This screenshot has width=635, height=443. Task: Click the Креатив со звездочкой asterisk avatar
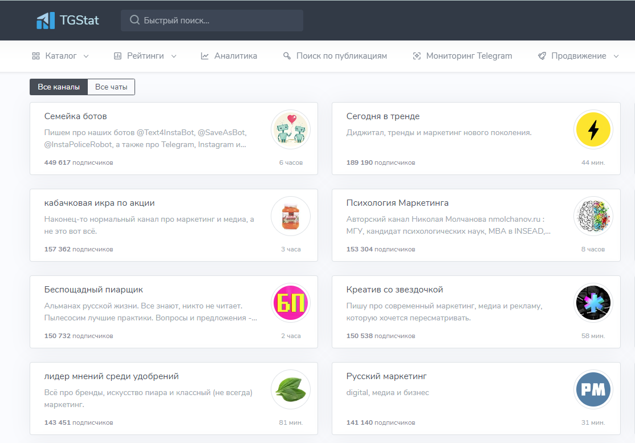(593, 303)
